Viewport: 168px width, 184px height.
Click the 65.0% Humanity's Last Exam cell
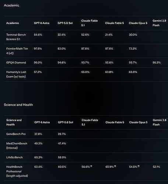tap(85, 72)
